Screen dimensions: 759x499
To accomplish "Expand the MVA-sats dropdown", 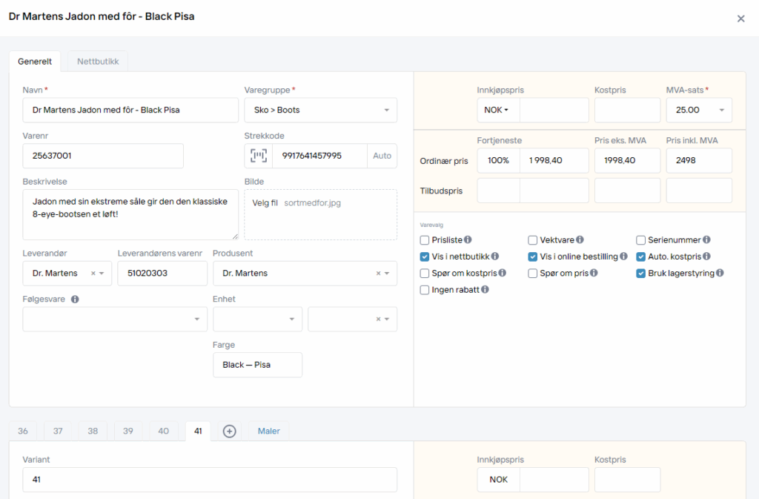I will tap(698, 110).
